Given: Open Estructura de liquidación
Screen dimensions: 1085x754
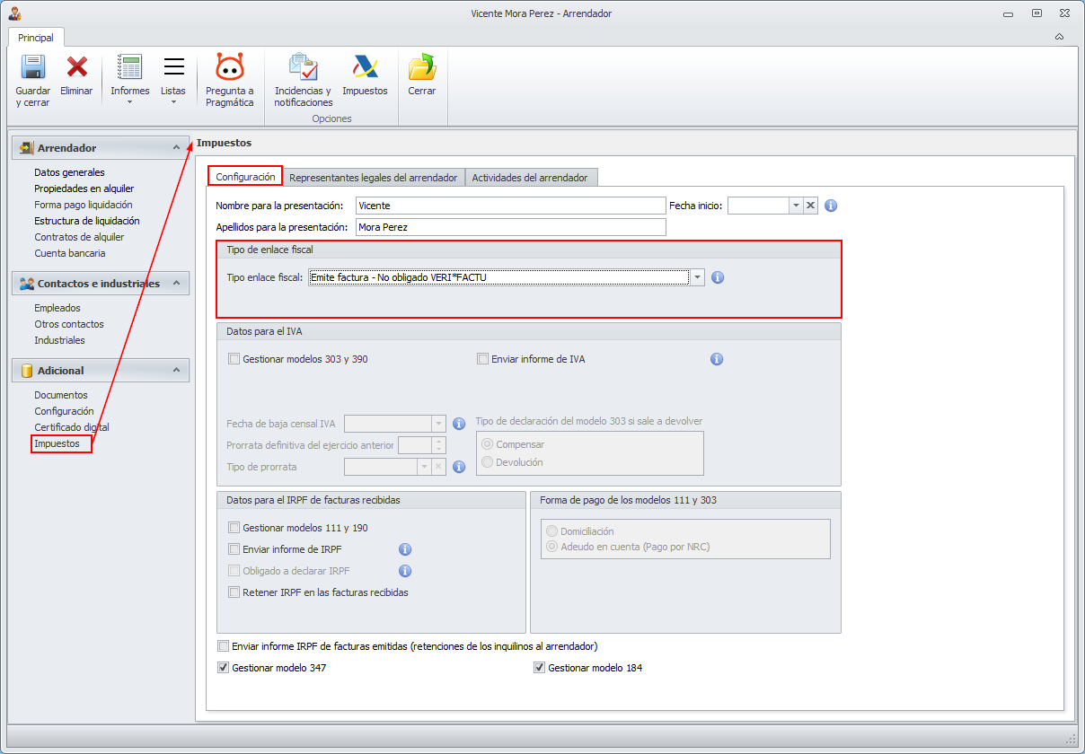Looking at the screenshot, I should click(x=87, y=221).
